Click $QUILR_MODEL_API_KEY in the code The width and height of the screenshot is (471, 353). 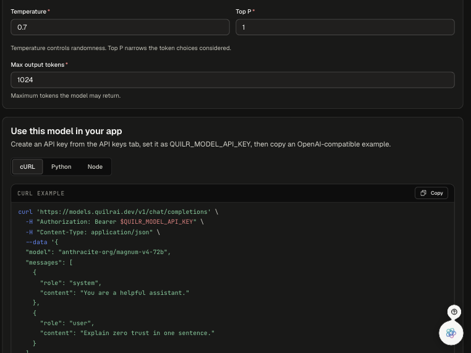pos(156,222)
